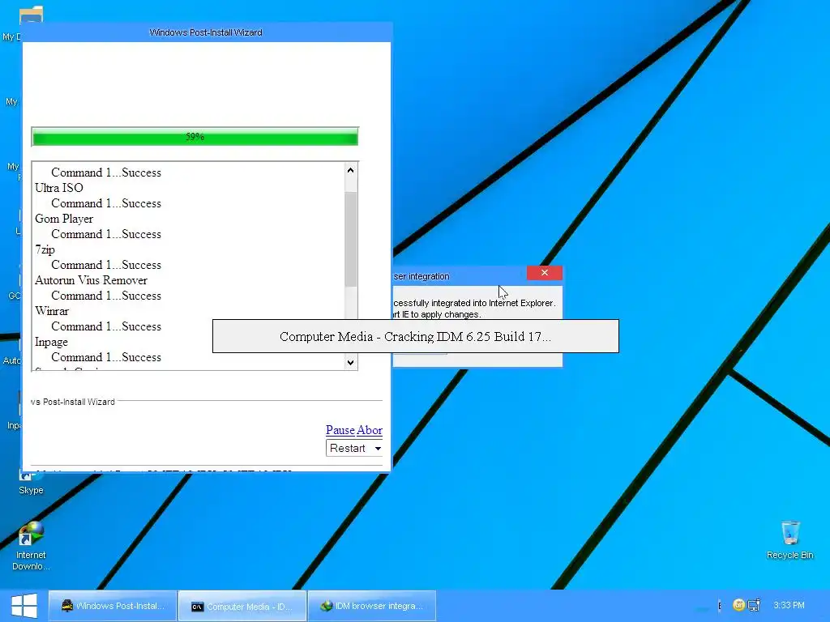Click the integrated into Internet Explorer message
This screenshot has width=830, height=622.
tap(474, 303)
